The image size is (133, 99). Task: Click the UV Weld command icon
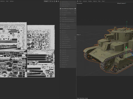[x=61, y=15]
